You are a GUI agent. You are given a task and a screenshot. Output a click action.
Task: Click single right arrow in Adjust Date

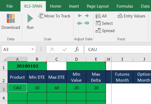point(87,16)
